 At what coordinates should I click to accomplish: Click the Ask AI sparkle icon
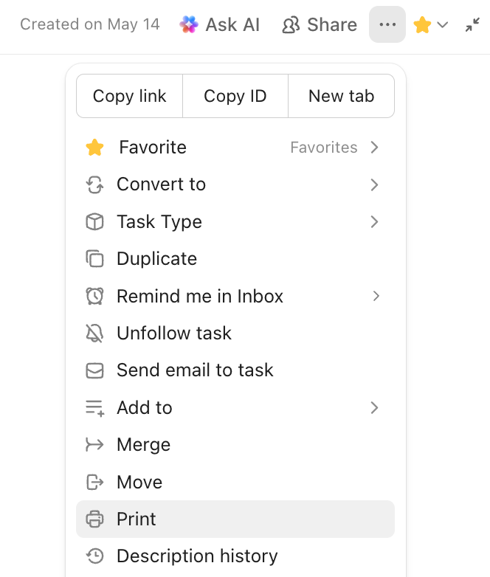pos(189,25)
